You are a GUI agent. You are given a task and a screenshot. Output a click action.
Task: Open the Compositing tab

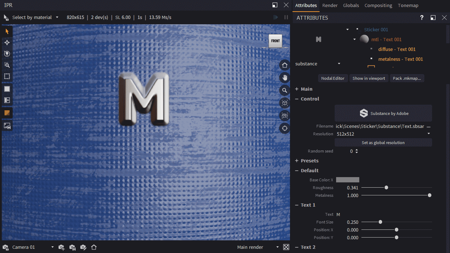(x=378, y=5)
